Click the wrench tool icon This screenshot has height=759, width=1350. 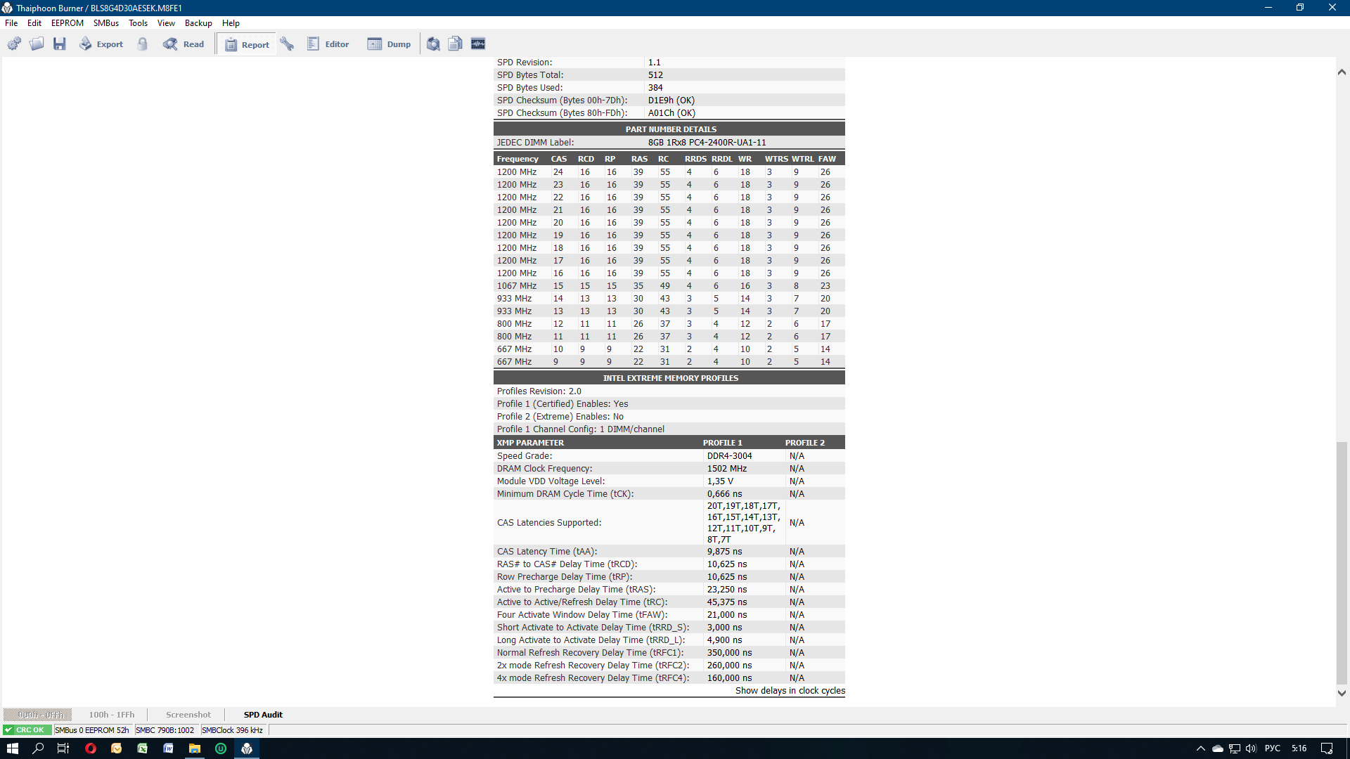287,44
